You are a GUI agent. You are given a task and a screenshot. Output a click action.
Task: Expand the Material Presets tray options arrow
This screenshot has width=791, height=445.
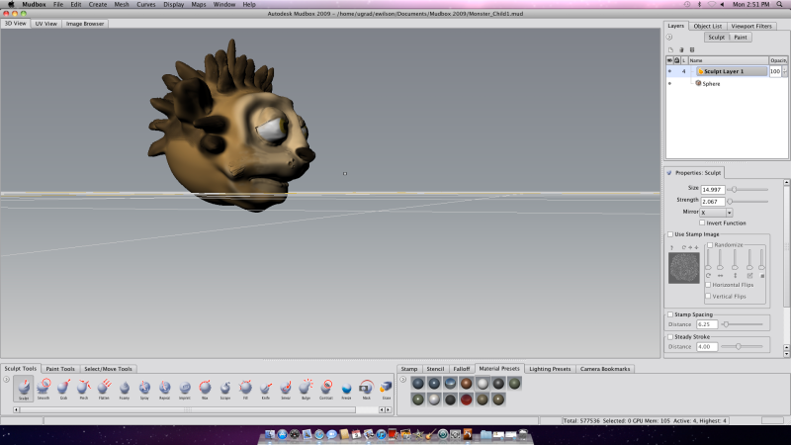(402, 379)
